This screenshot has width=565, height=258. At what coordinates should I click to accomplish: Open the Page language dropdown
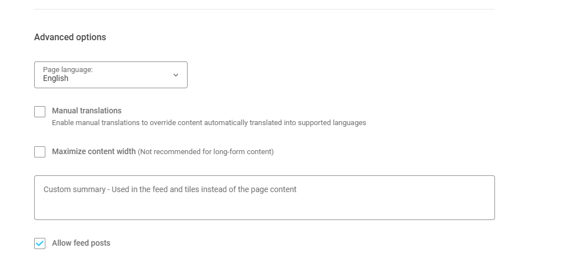click(110, 75)
